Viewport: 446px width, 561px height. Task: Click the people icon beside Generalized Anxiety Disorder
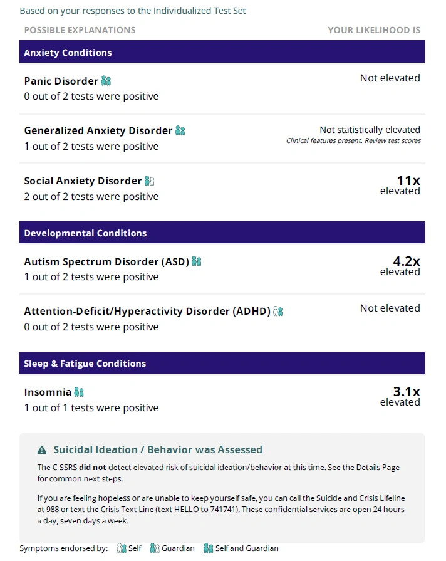point(180,131)
